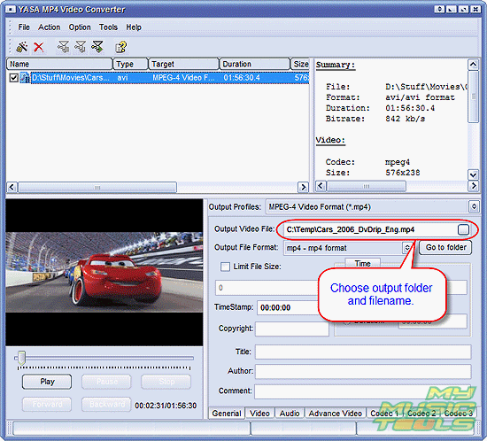This screenshot has width=487, height=441.
Task: Switch to the Codec 1 tab
Action: (x=384, y=414)
